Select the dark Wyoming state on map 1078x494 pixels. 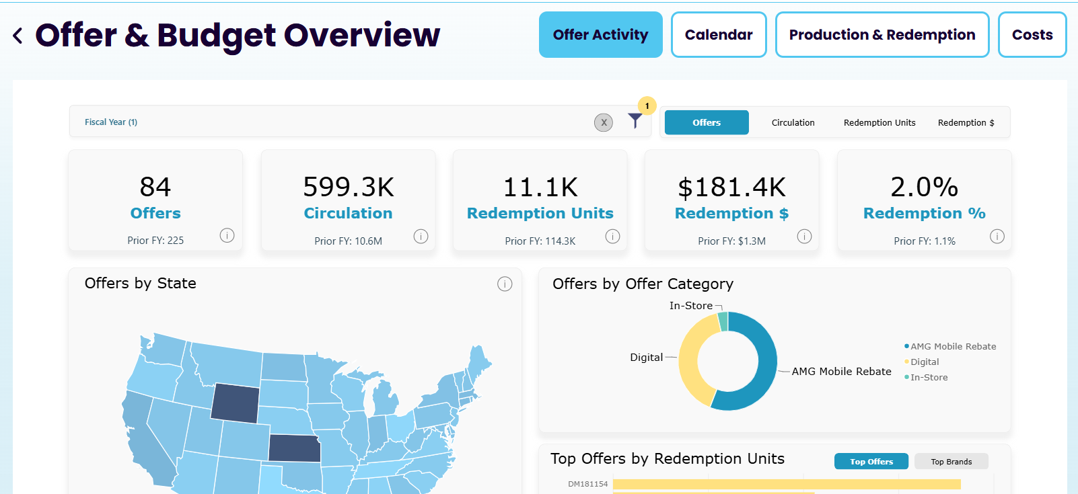236,403
